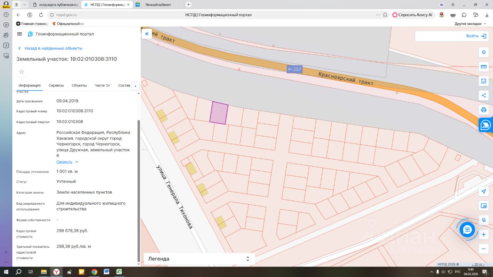
Task: Open the round chat support bubble
Action: point(467,230)
